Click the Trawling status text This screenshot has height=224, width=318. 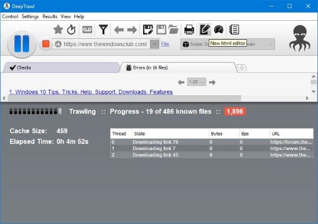[82, 111]
